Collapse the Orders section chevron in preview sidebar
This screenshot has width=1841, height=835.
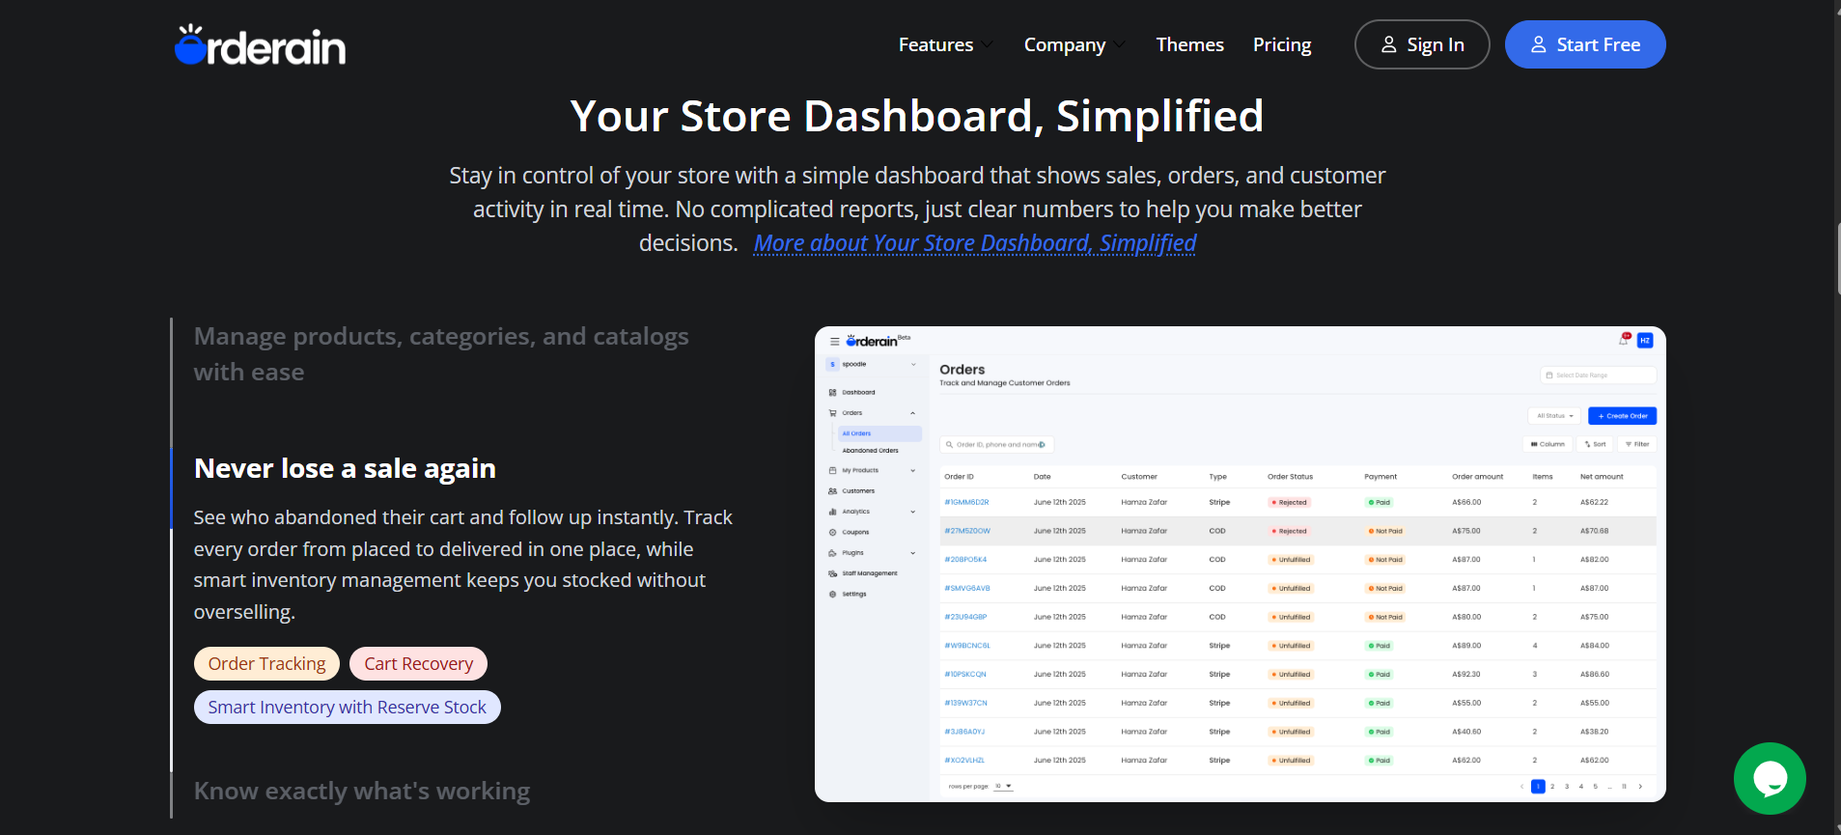(912, 413)
